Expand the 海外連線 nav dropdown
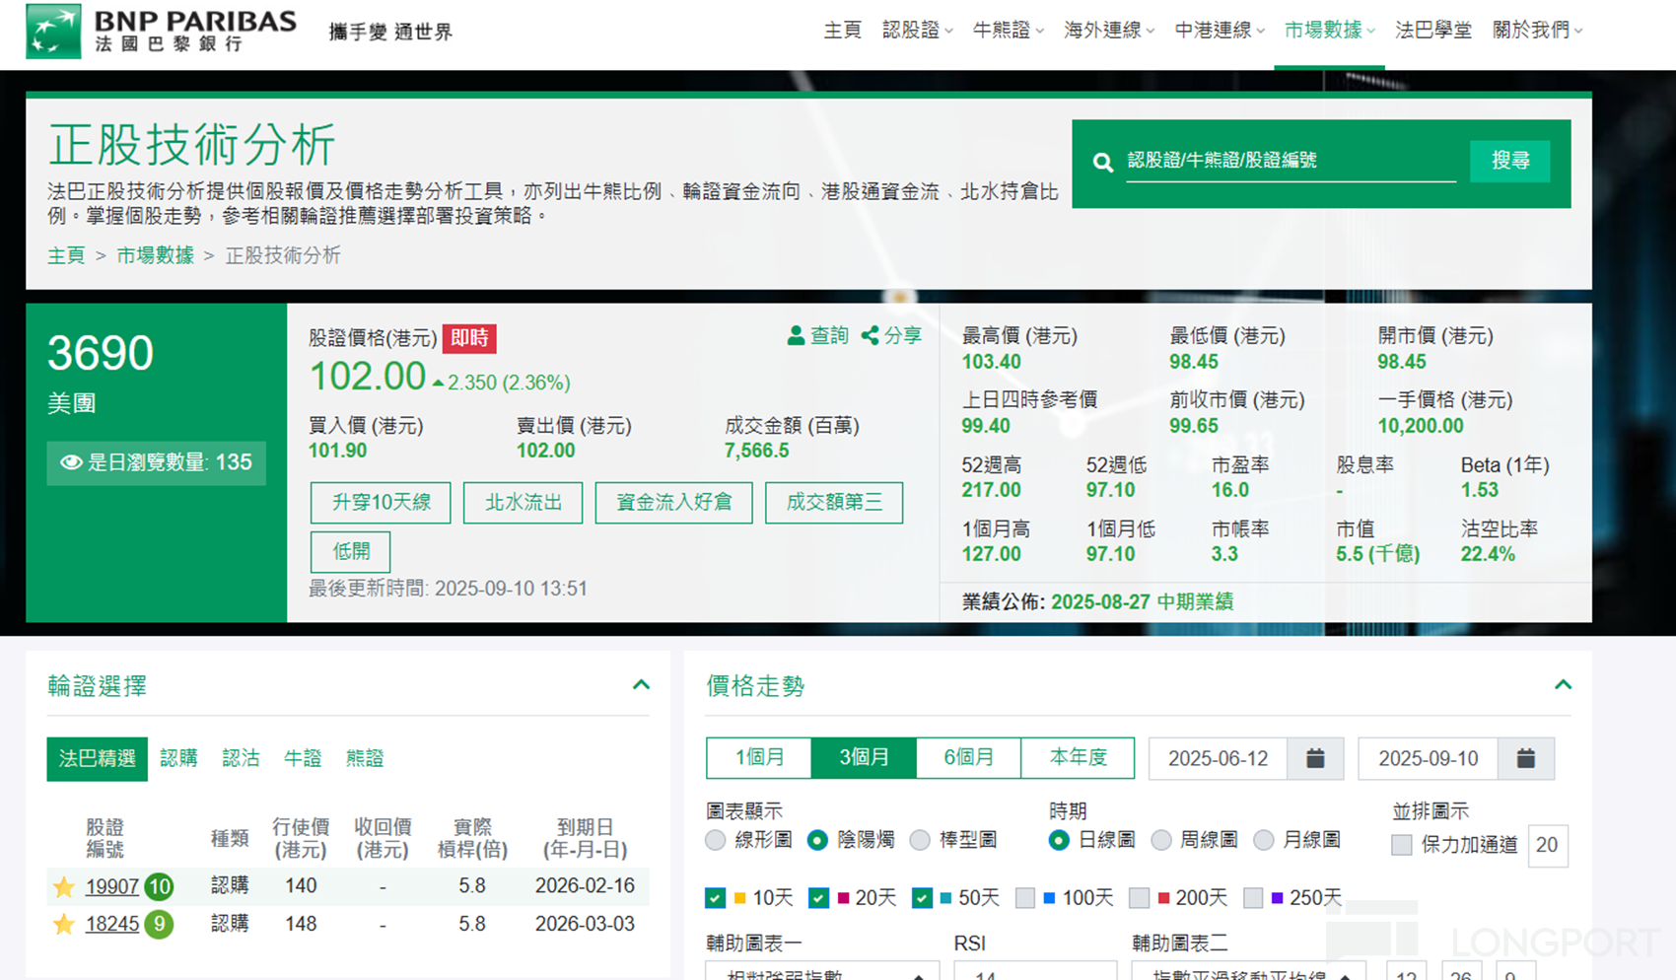Viewport: 1676px width, 980px height. [1109, 31]
